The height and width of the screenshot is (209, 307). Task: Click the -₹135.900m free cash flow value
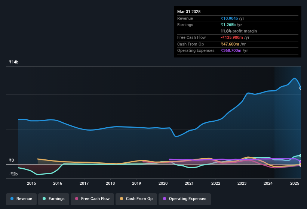tap(231, 37)
